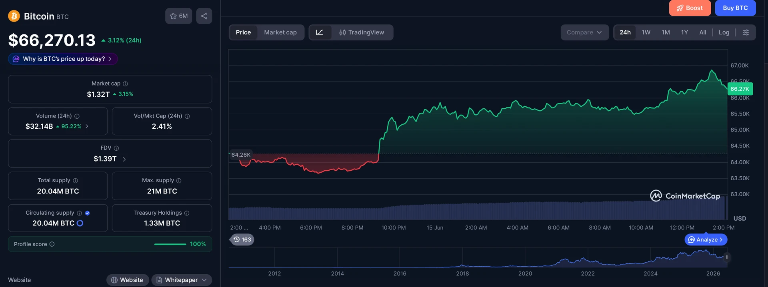
Task: Click the $1.32T market cap value
Action: pyautogui.click(x=98, y=94)
